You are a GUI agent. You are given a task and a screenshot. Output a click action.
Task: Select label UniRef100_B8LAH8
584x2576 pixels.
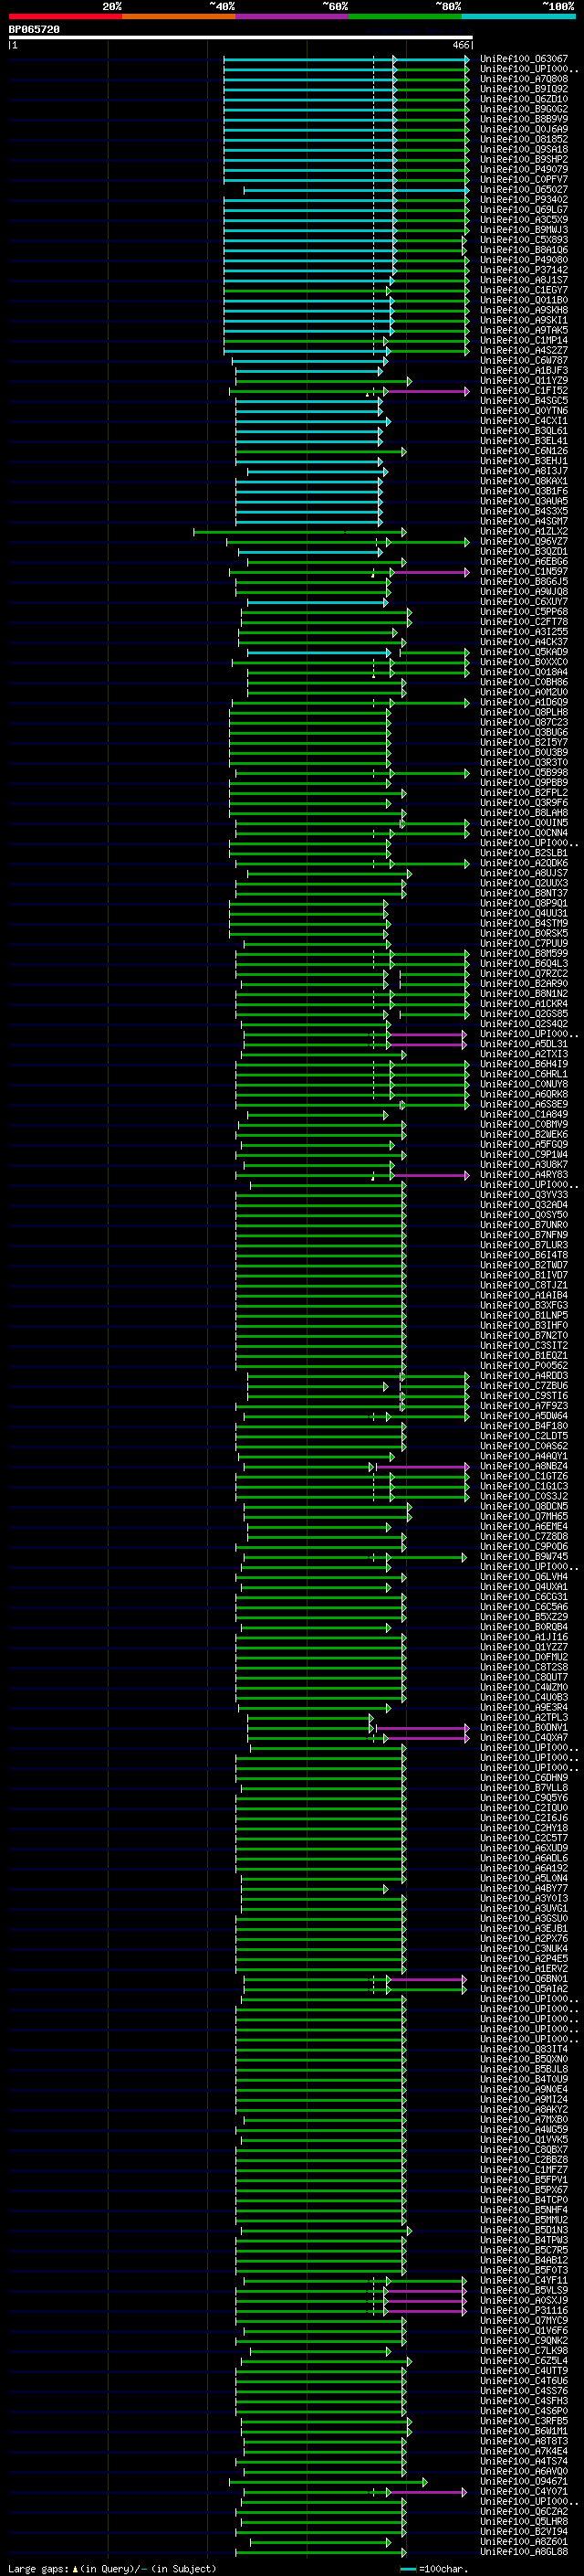click(524, 813)
